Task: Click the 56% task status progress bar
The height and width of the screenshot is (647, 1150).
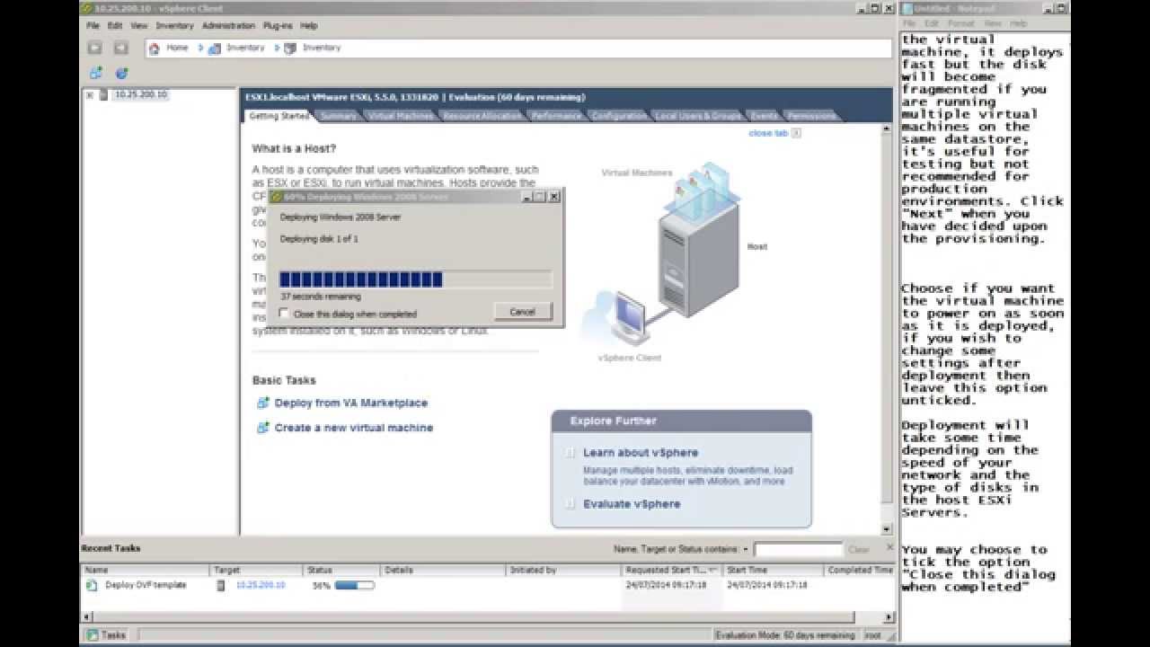Action: [x=354, y=585]
